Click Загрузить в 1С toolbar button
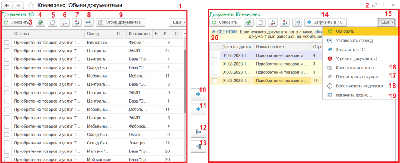The image size is (400, 163). point(325,22)
